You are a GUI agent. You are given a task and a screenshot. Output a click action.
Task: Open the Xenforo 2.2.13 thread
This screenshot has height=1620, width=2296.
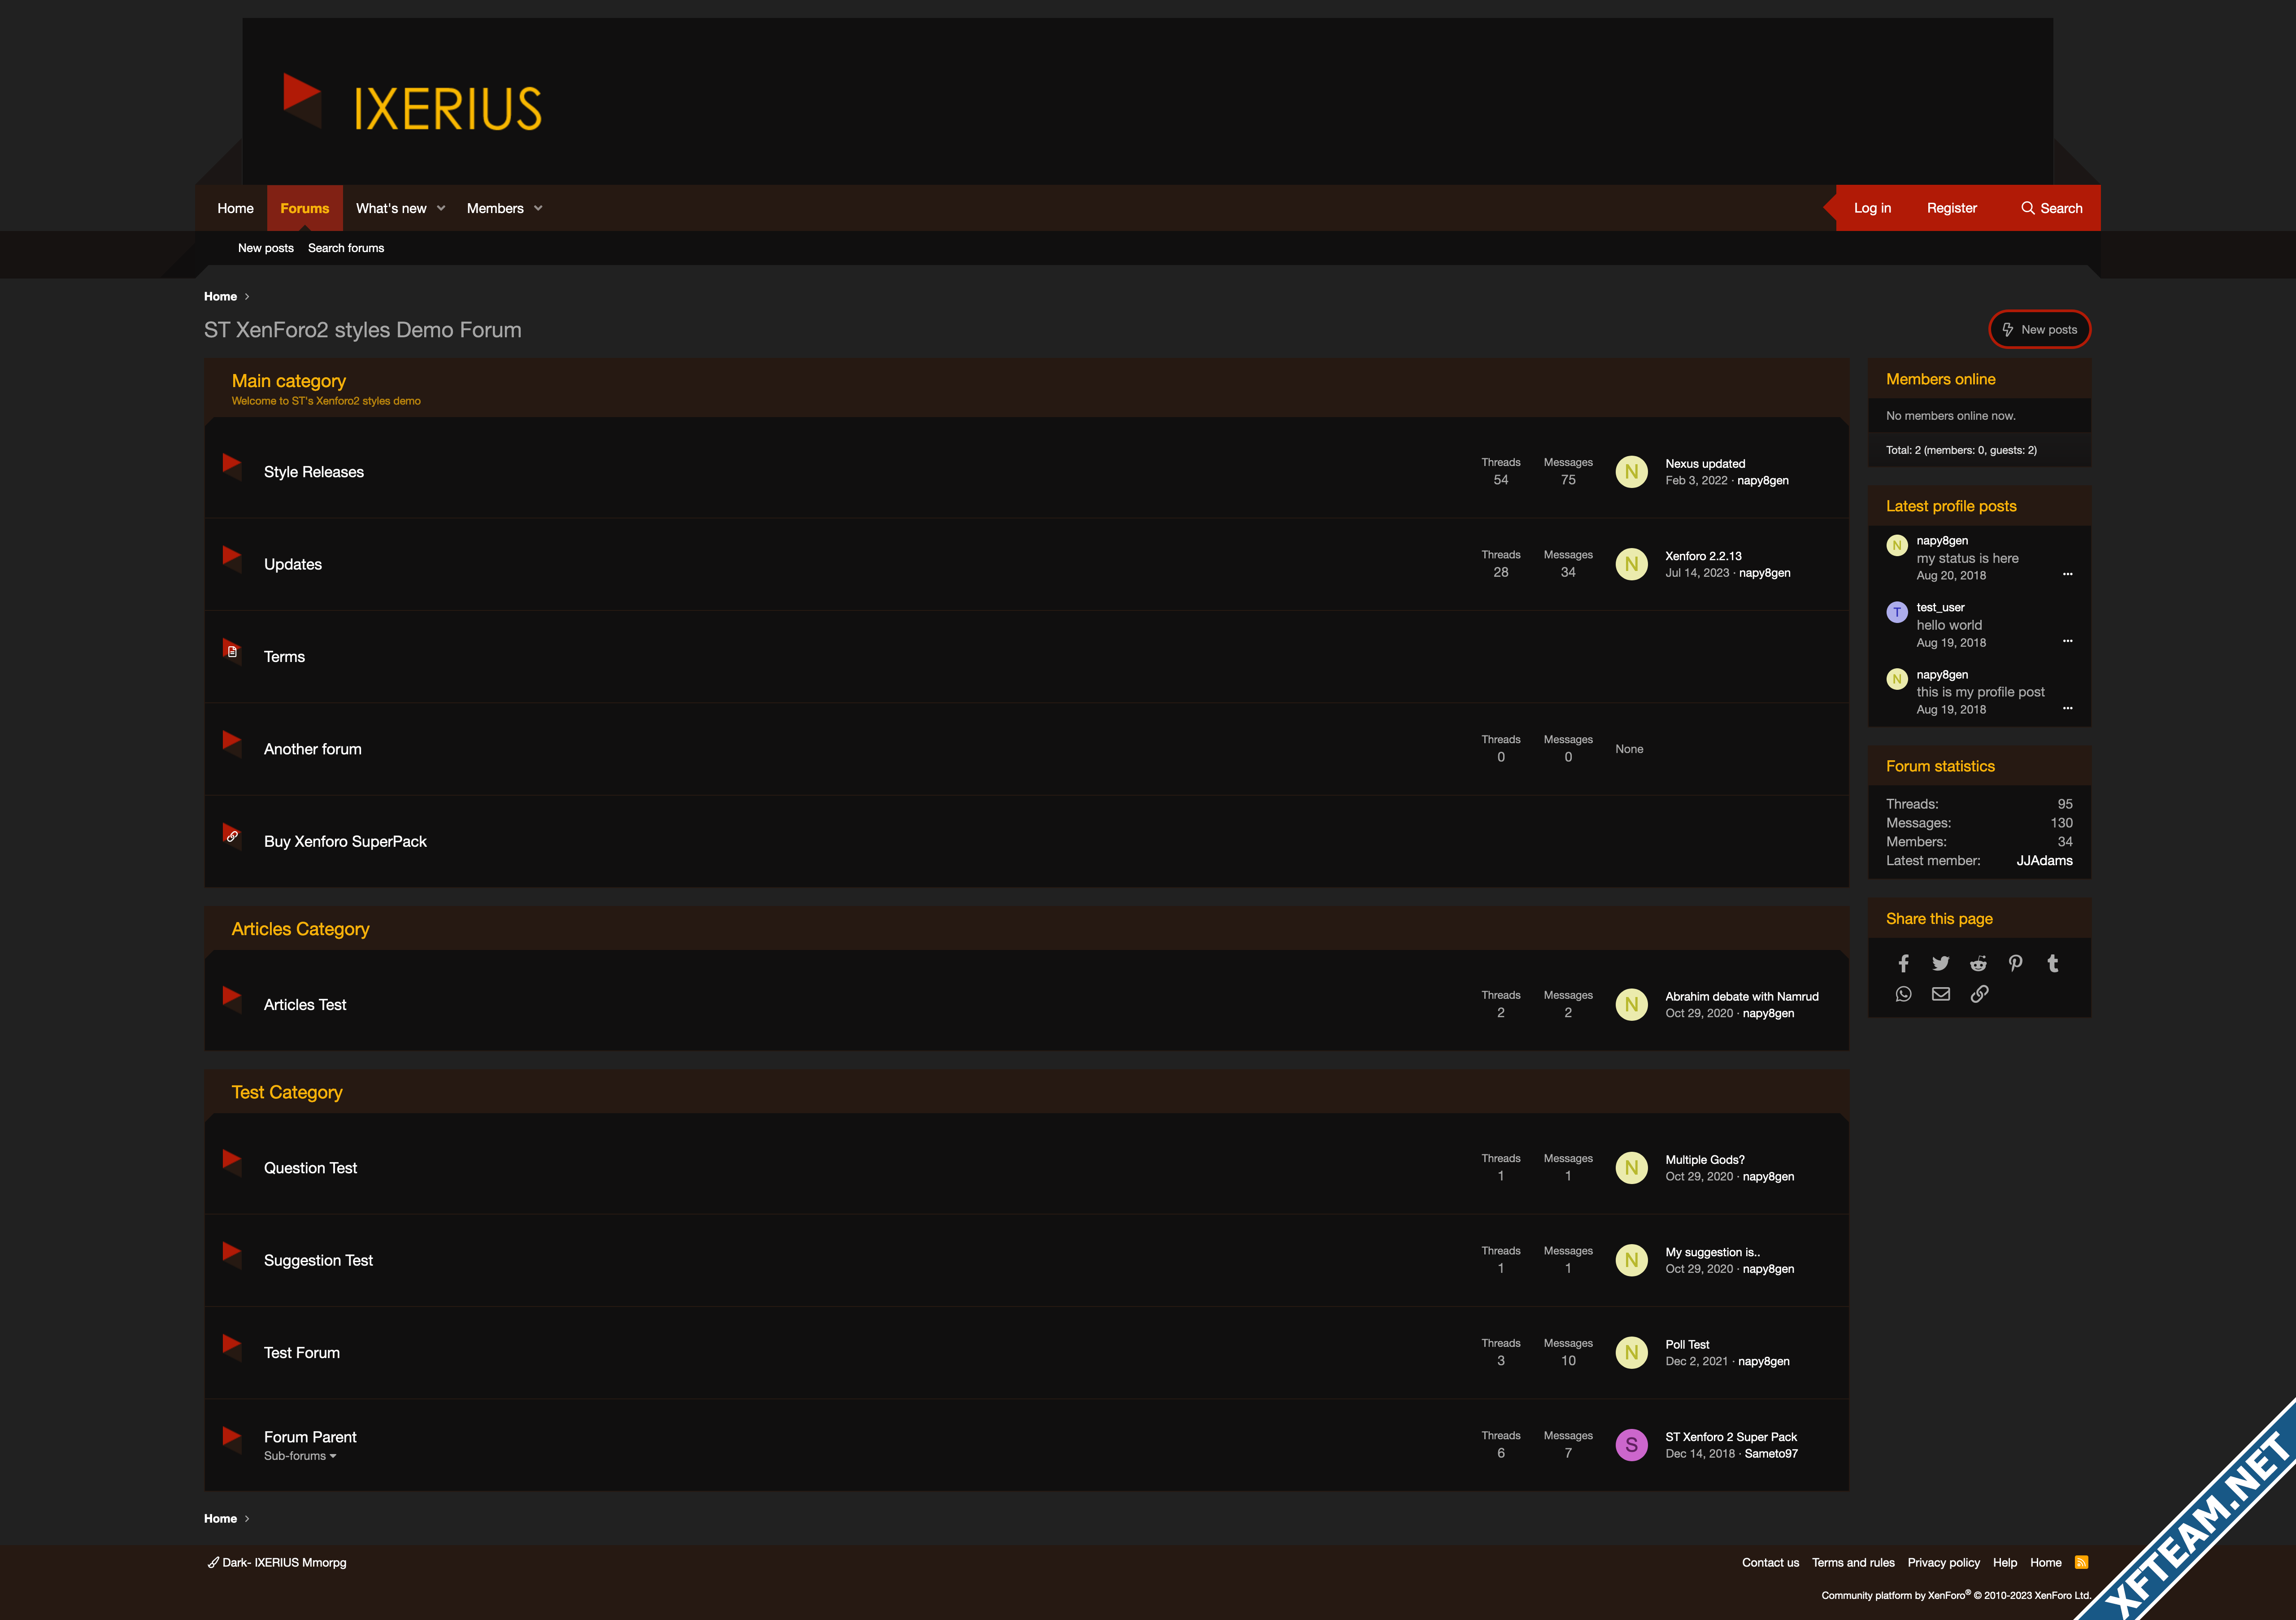(x=1703, y=556)
